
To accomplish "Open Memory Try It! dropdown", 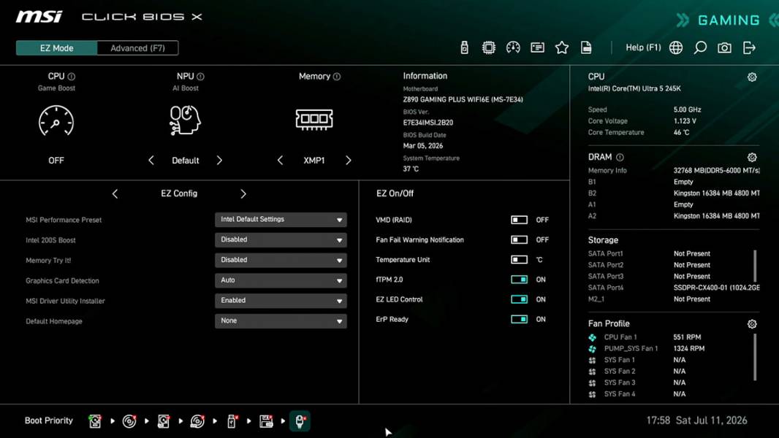I will 281,260.
